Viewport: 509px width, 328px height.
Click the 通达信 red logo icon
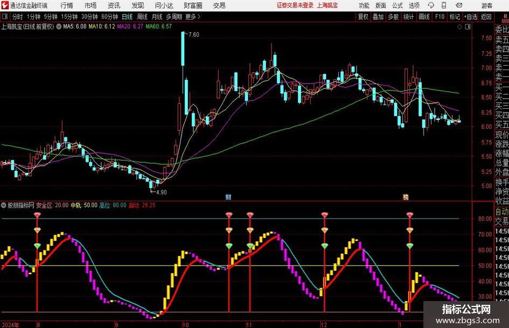(x=4, y=5)
